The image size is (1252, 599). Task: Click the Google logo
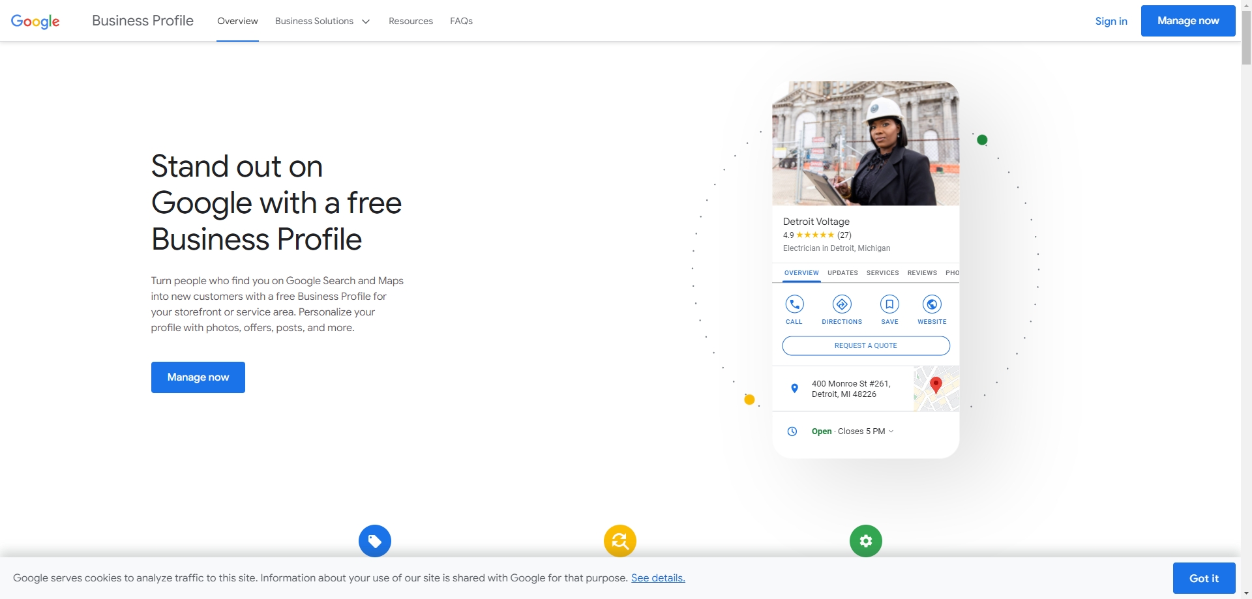click(35, 21)
